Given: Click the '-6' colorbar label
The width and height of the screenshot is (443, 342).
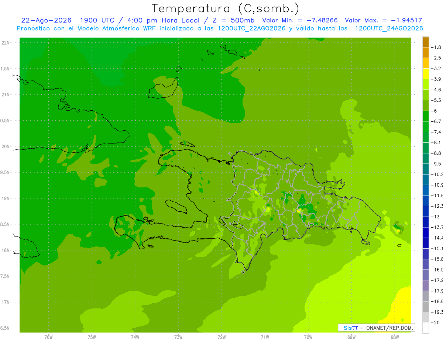Looking at the screenshot, I should (x=435, y=111).
